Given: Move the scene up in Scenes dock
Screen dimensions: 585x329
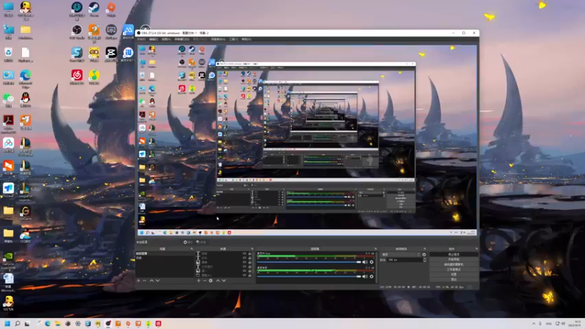Looking at the screenshot, I should (x=151, y=281).
